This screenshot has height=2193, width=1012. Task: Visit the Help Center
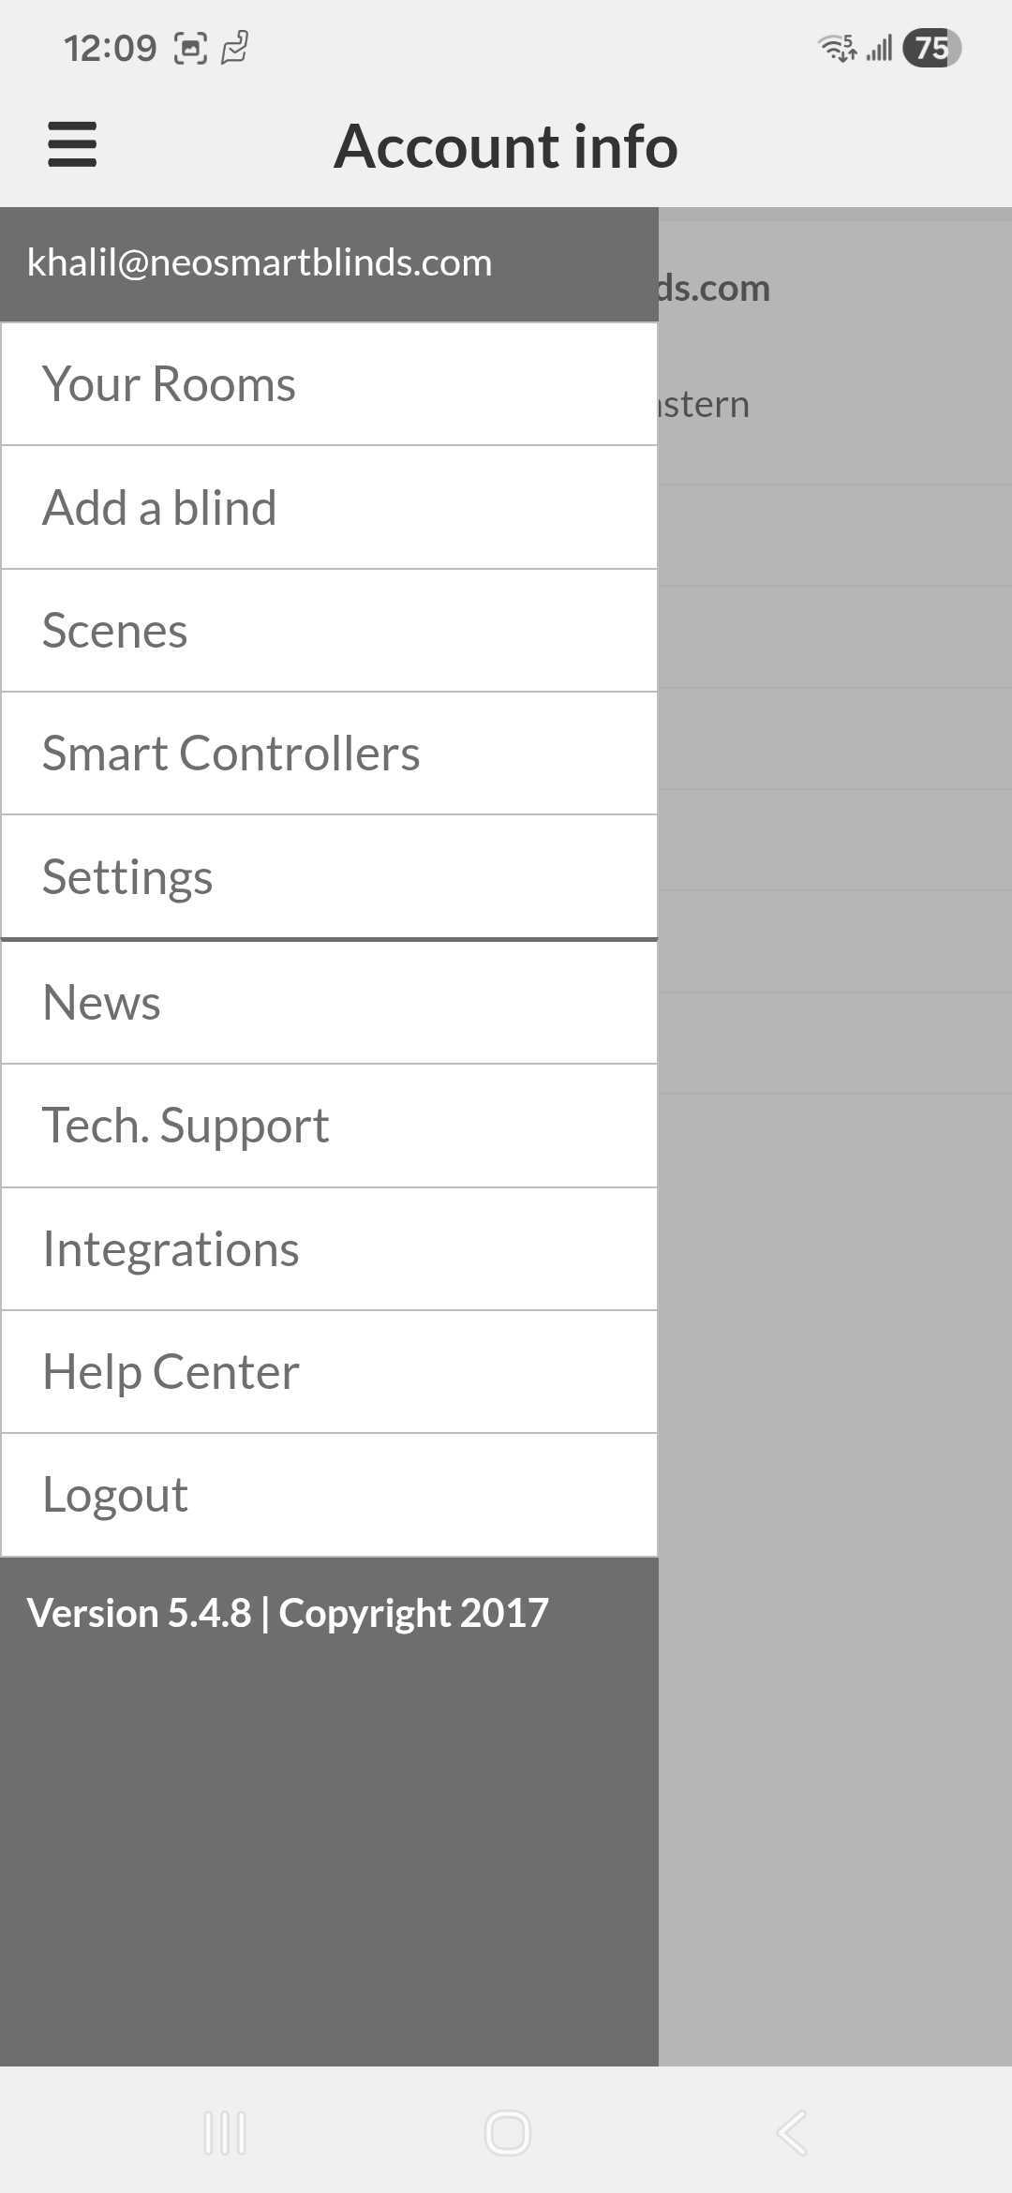tap(328, 1372)
